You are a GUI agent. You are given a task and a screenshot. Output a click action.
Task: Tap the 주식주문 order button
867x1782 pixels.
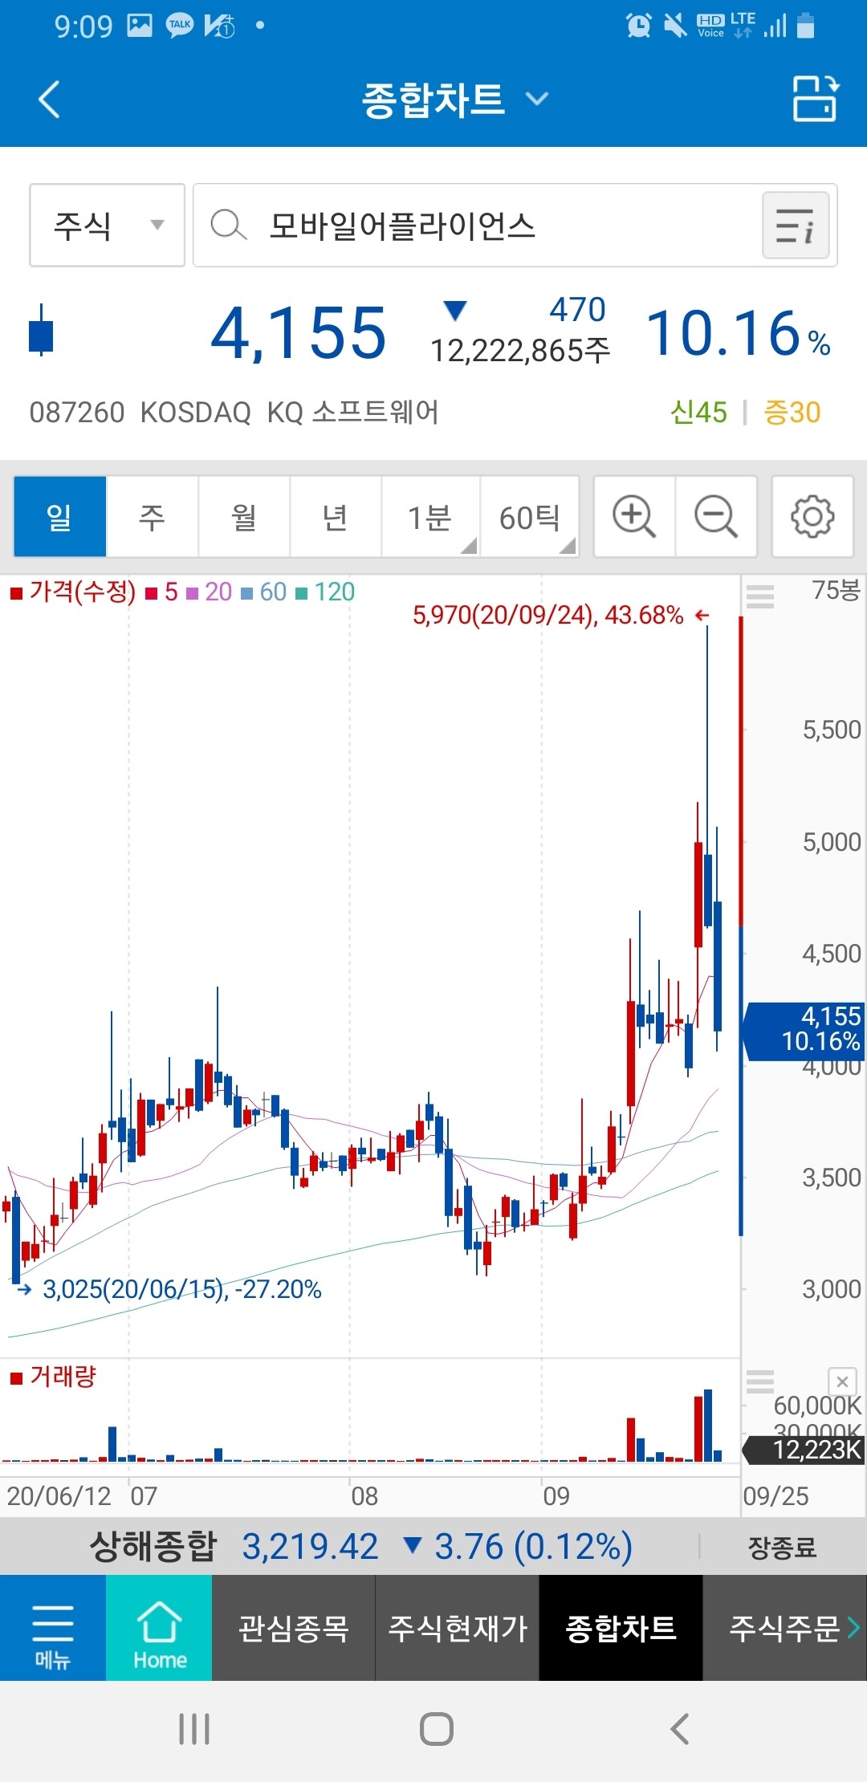(784, 1628)
